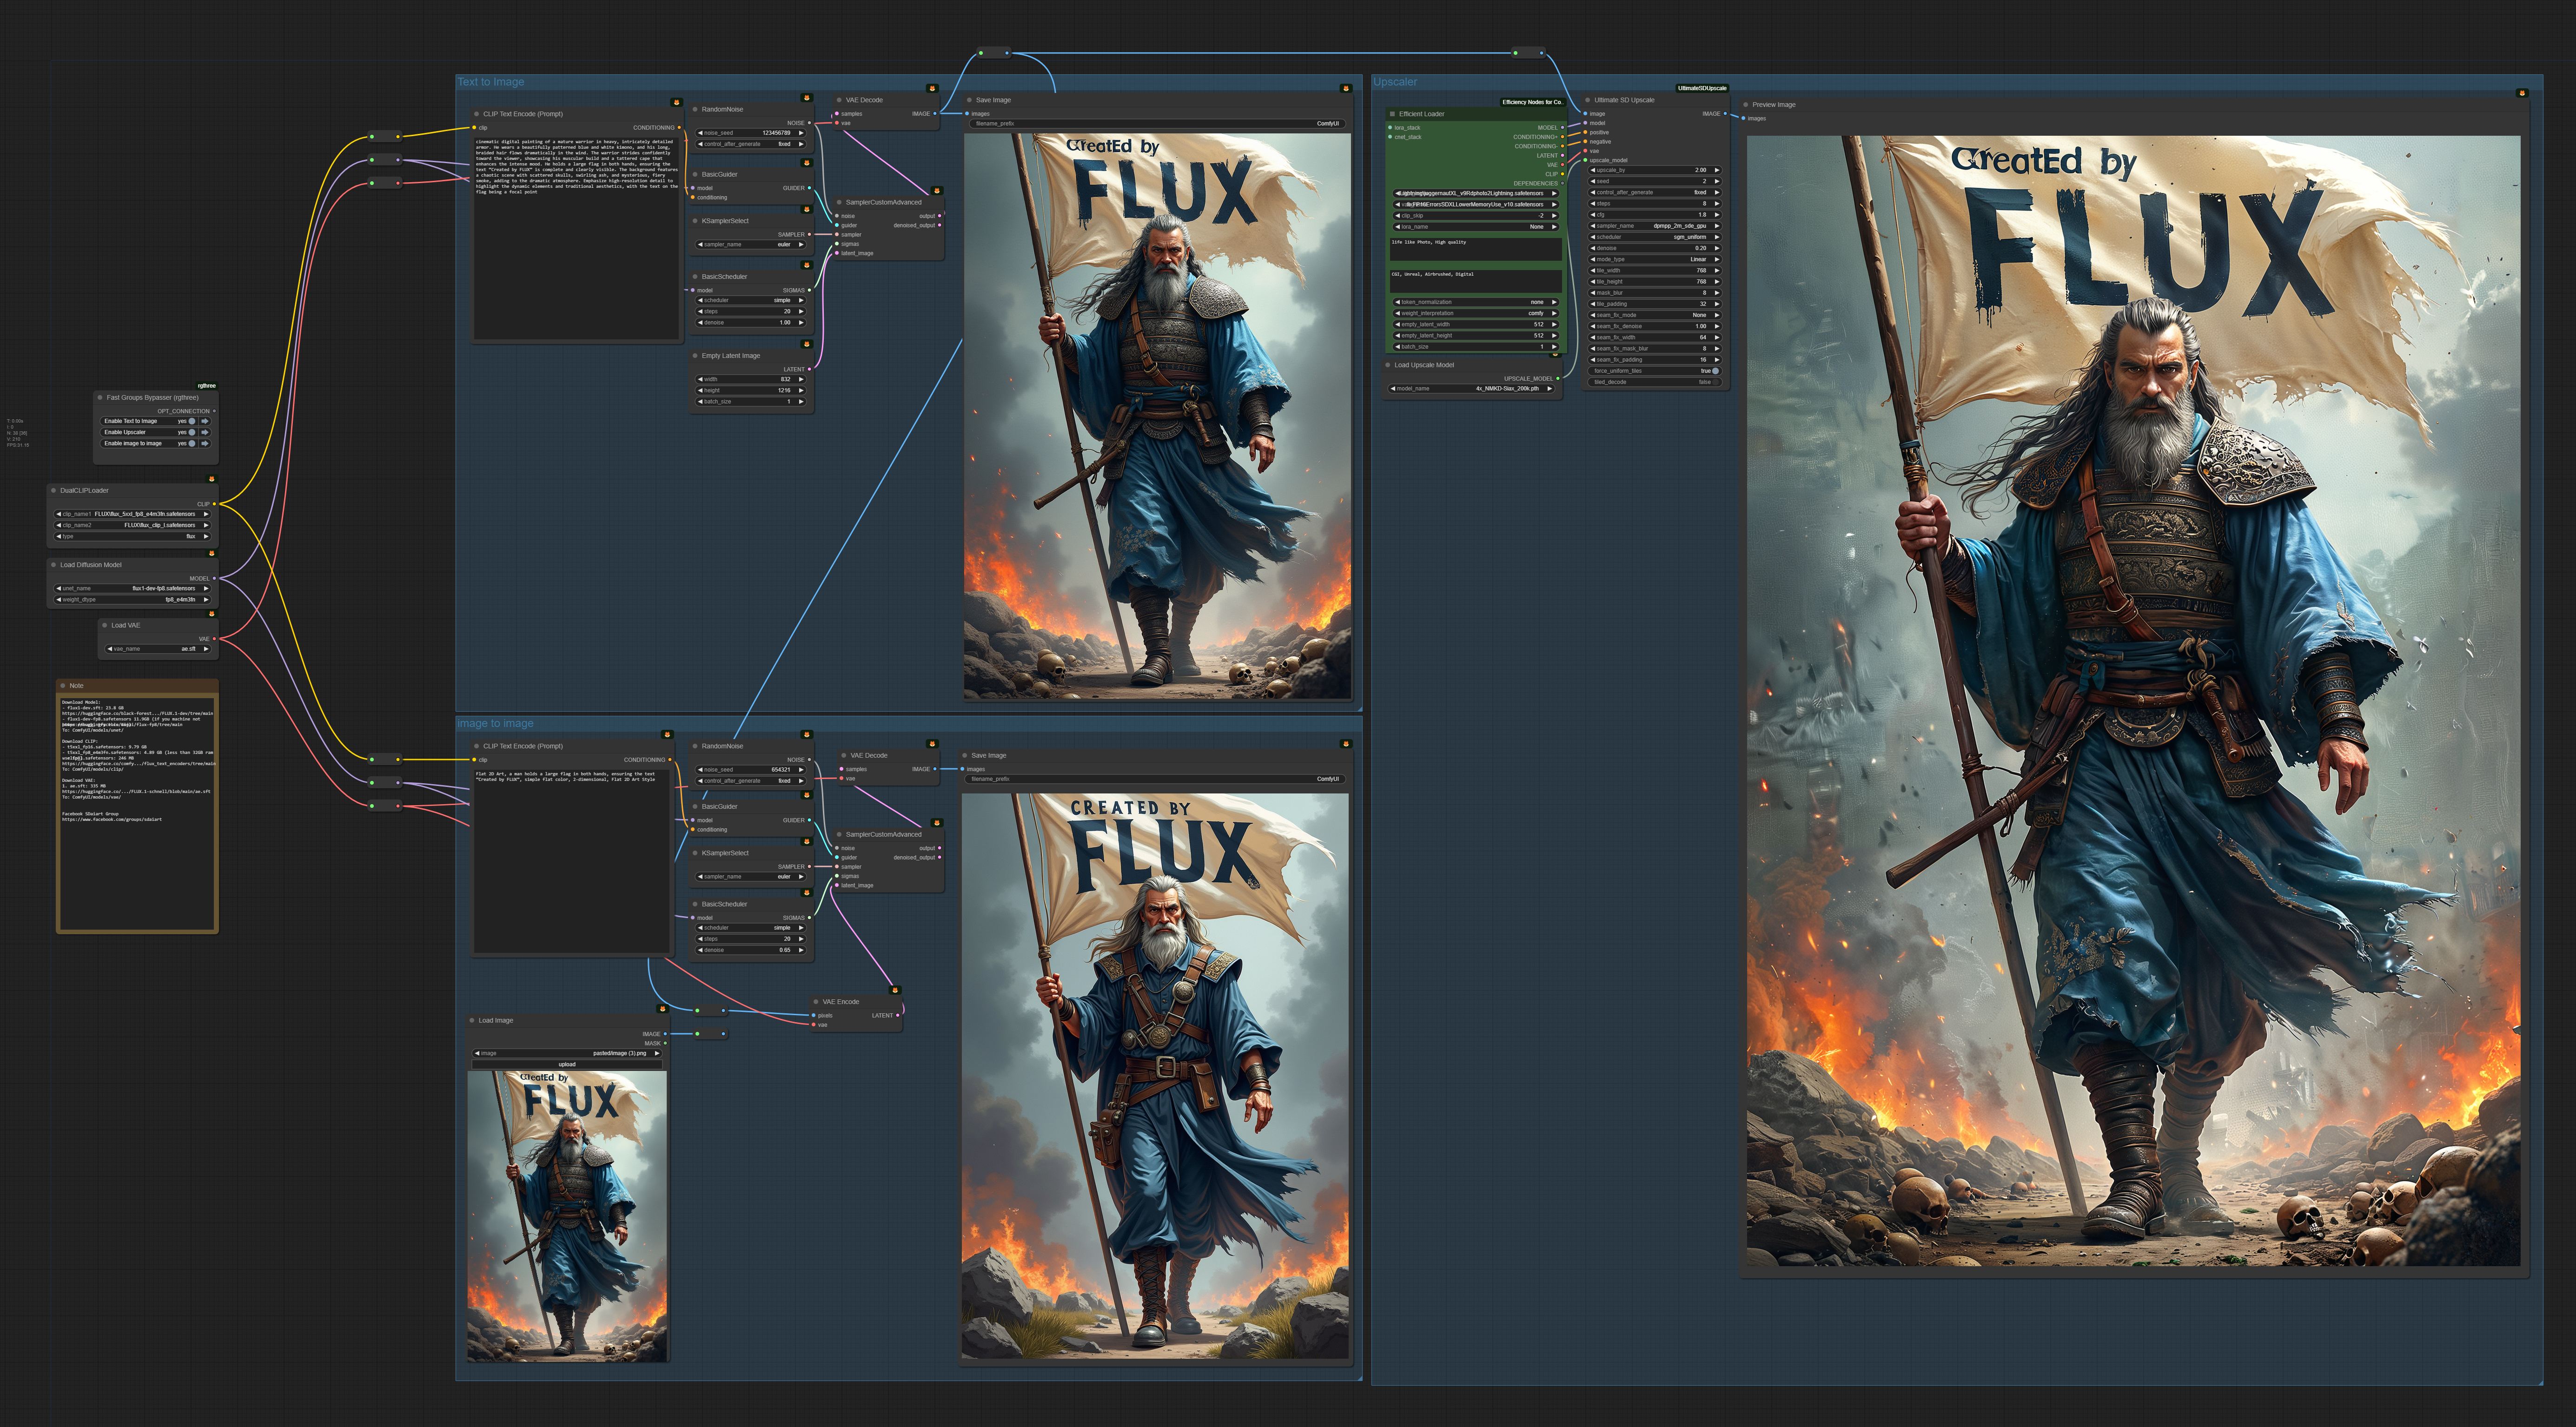Click fox badge at Upscaler group top right
This screenshot has height=1427, width=2576.
(2521, 93)
